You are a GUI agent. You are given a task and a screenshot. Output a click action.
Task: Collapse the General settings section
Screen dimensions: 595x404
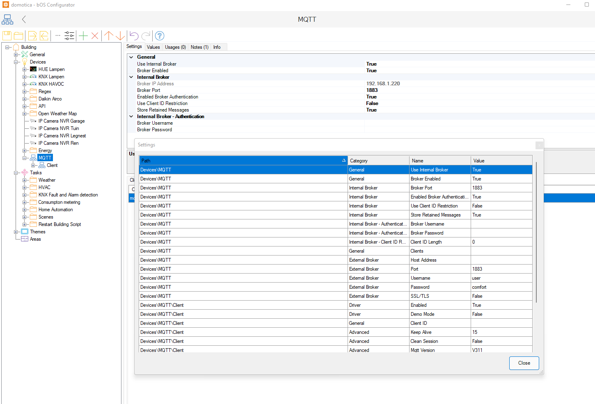coord(131,57)
